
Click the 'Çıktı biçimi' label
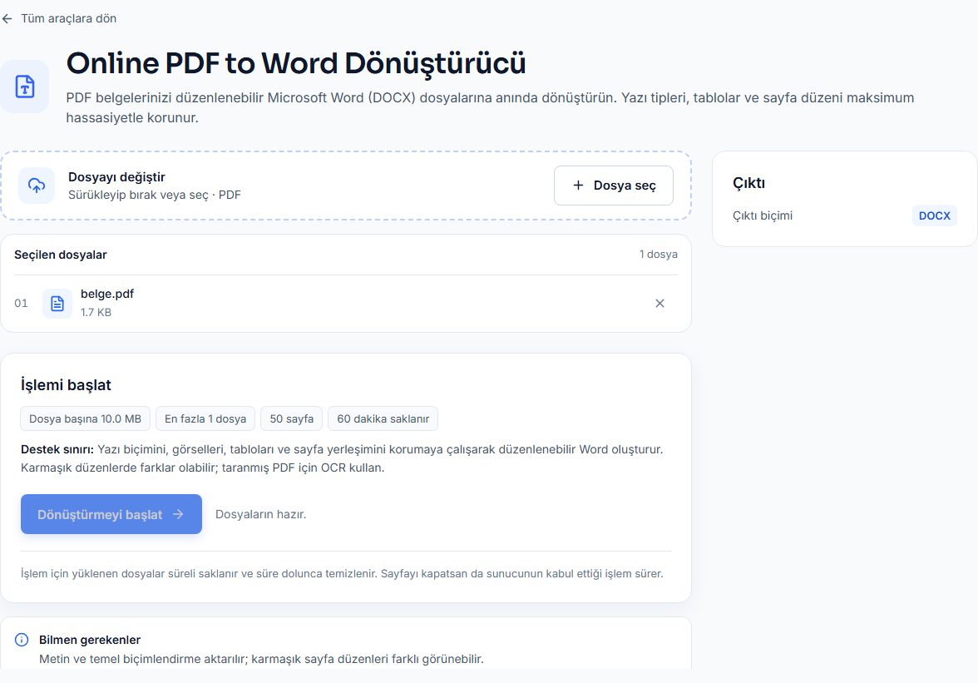pyautogui.click(x=762, y=215)
